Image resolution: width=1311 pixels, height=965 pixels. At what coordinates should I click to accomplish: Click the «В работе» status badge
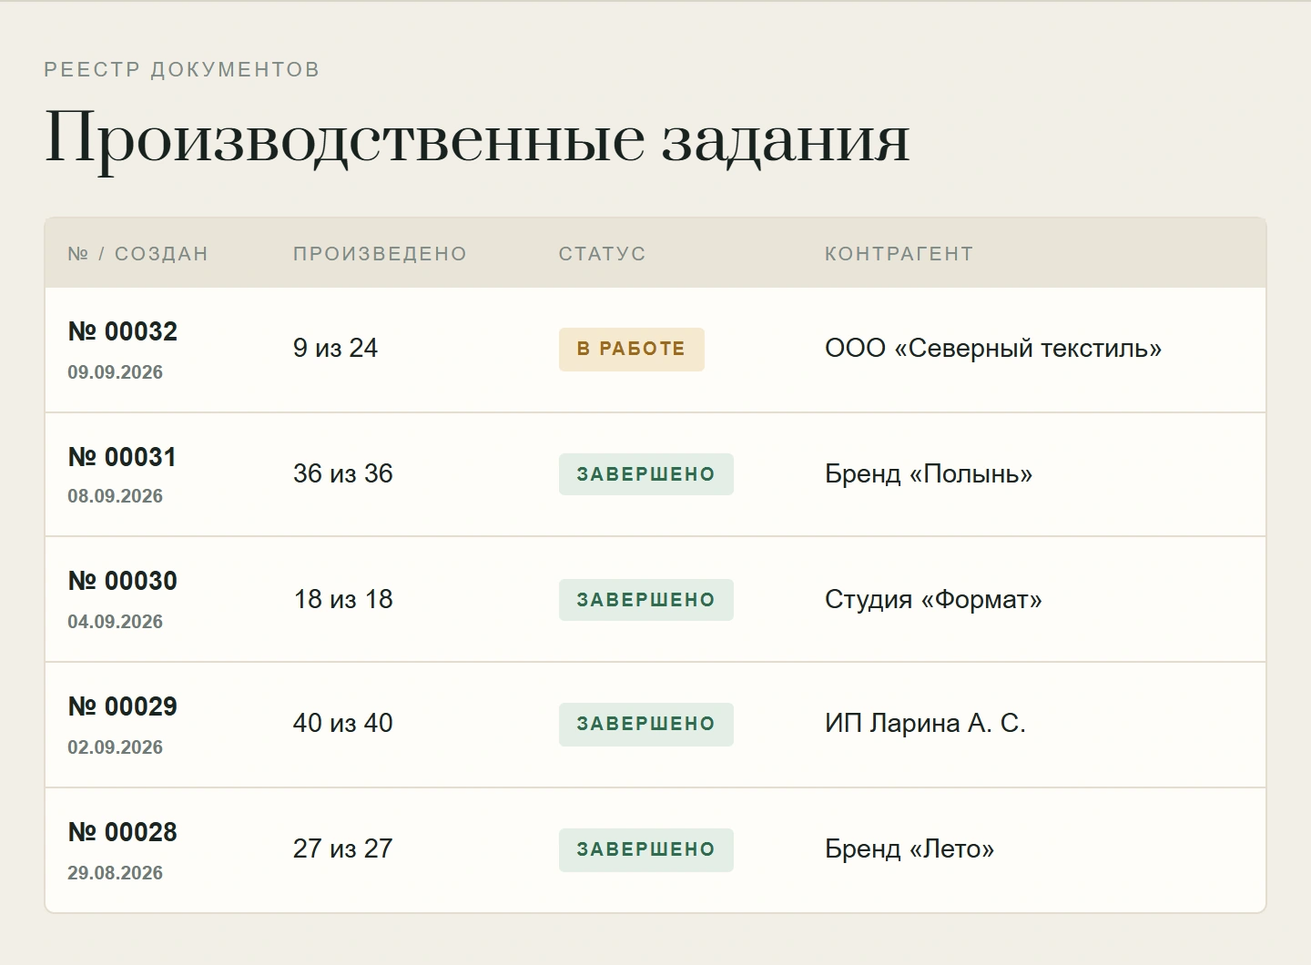coord(632,350)
